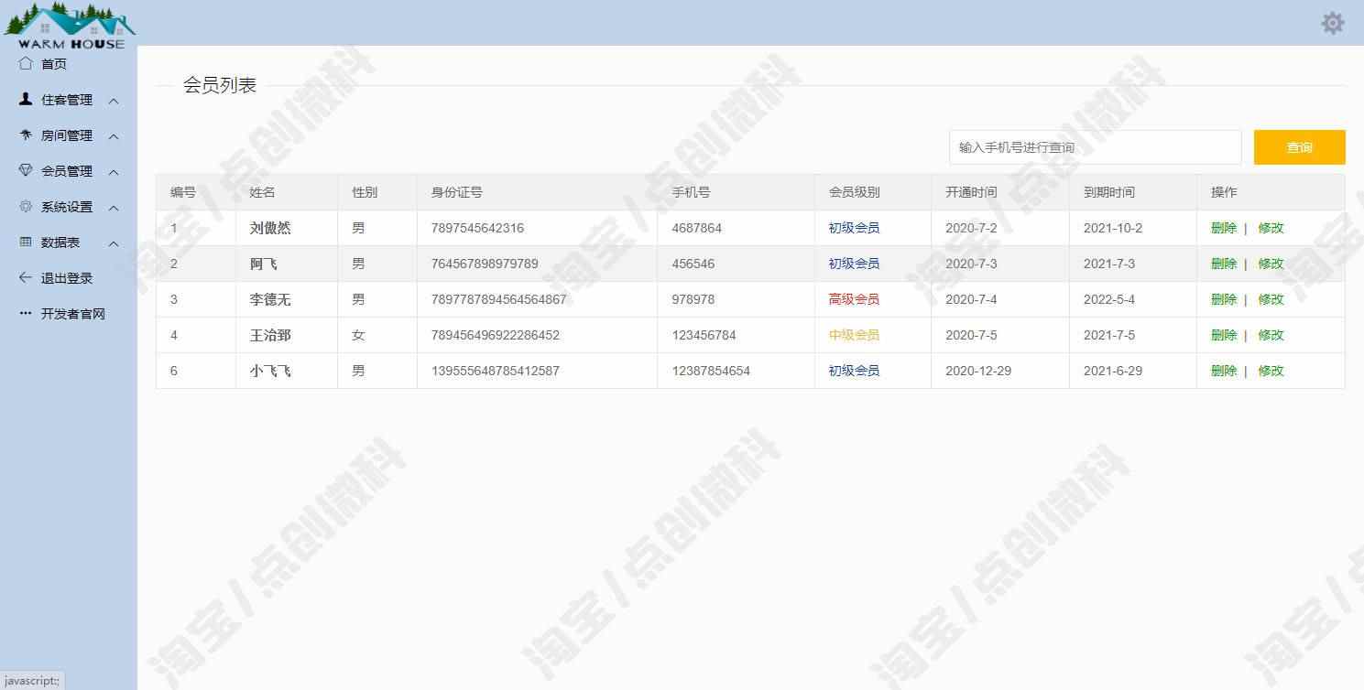Select the name cell 李德无

click(270, 299)
